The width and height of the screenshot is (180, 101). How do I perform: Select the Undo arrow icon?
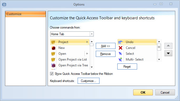coord(121,42)
